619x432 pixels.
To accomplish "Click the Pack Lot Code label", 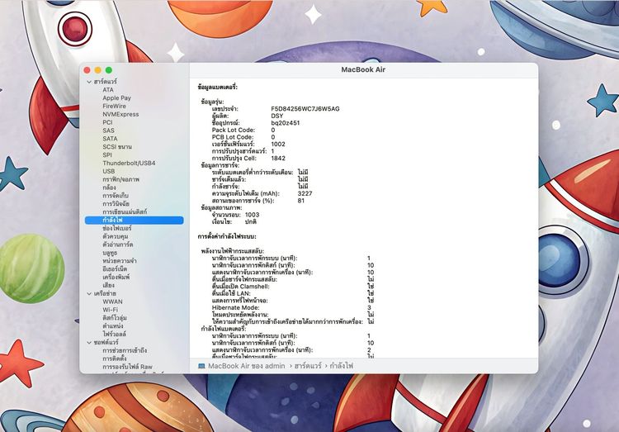I will [x=234, y=130].
